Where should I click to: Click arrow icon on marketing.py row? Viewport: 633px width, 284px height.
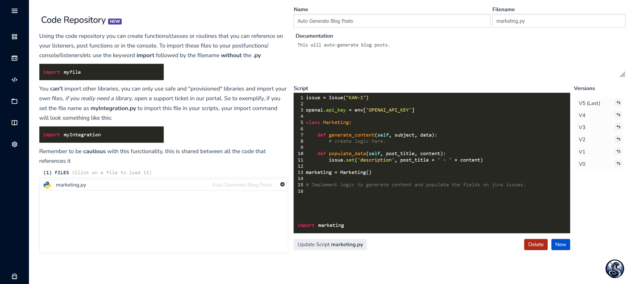pos(282,185)
